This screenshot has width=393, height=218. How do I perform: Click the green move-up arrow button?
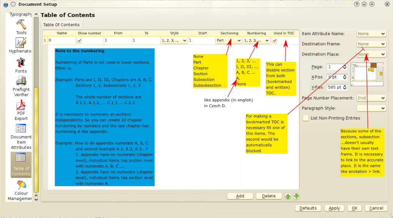point(288,196)
